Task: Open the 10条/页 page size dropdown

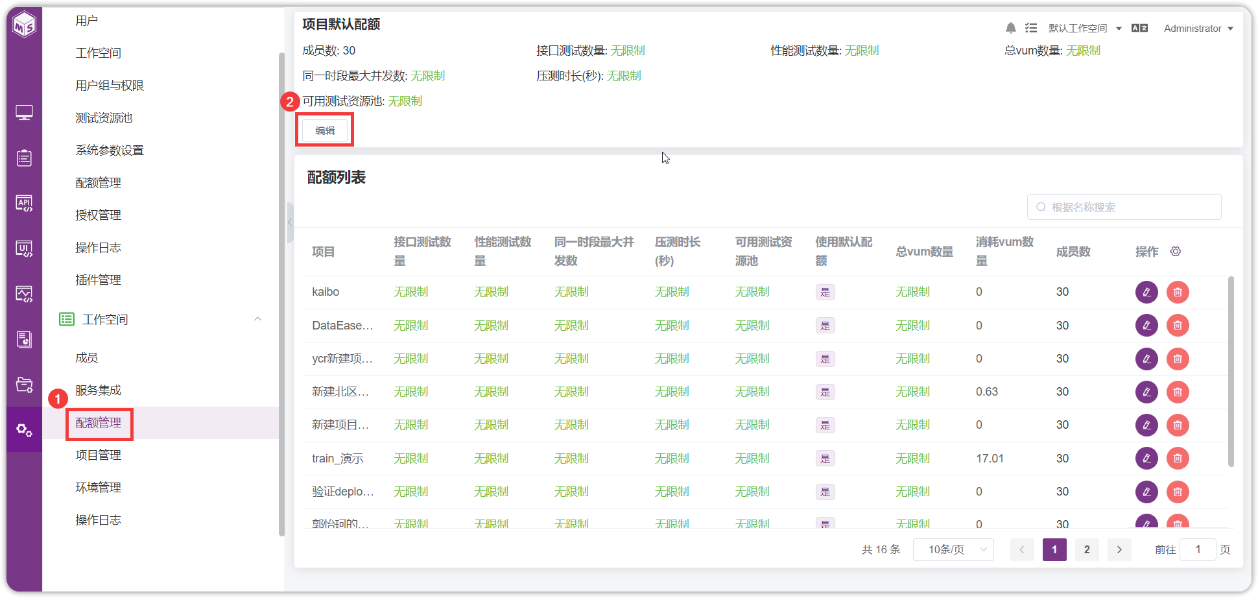Action: [x=953, y=549]
